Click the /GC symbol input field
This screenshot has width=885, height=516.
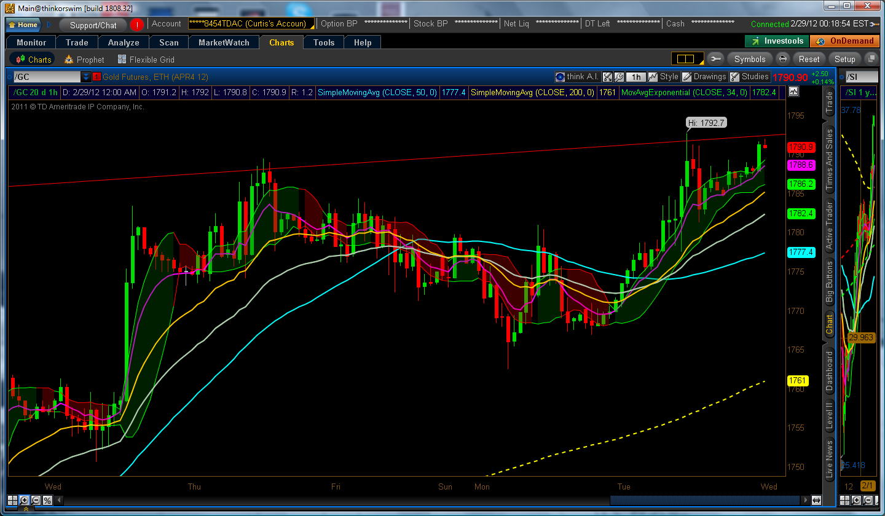[x=47, y=77]
